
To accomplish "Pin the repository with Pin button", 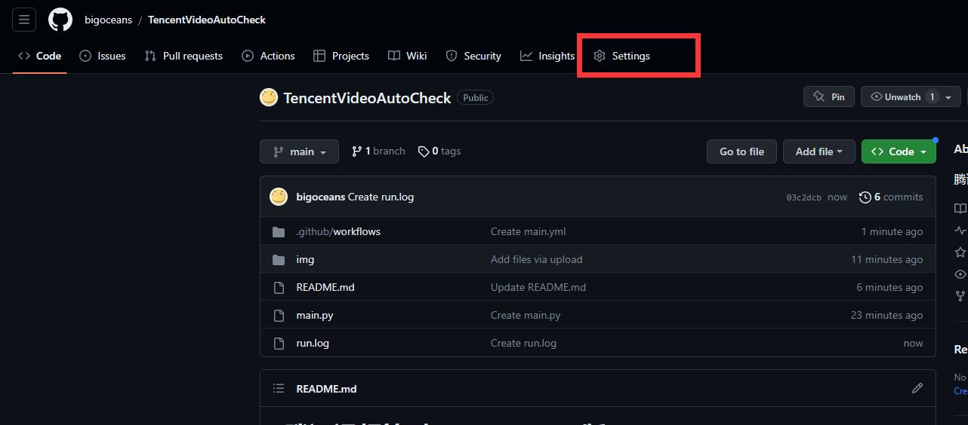I will point(829,96).
